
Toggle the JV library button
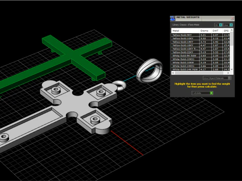click(x=218, y=25)
